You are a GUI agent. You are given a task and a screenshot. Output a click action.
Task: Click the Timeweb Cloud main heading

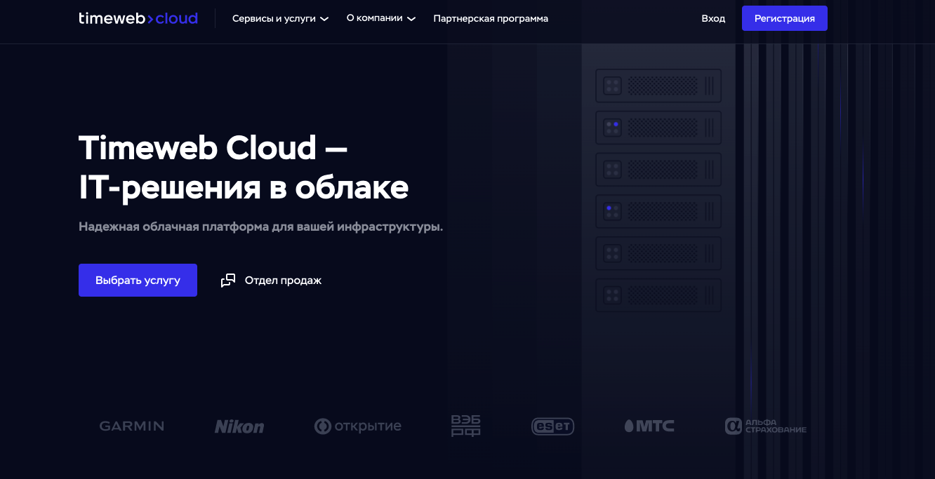click(243, 168)
